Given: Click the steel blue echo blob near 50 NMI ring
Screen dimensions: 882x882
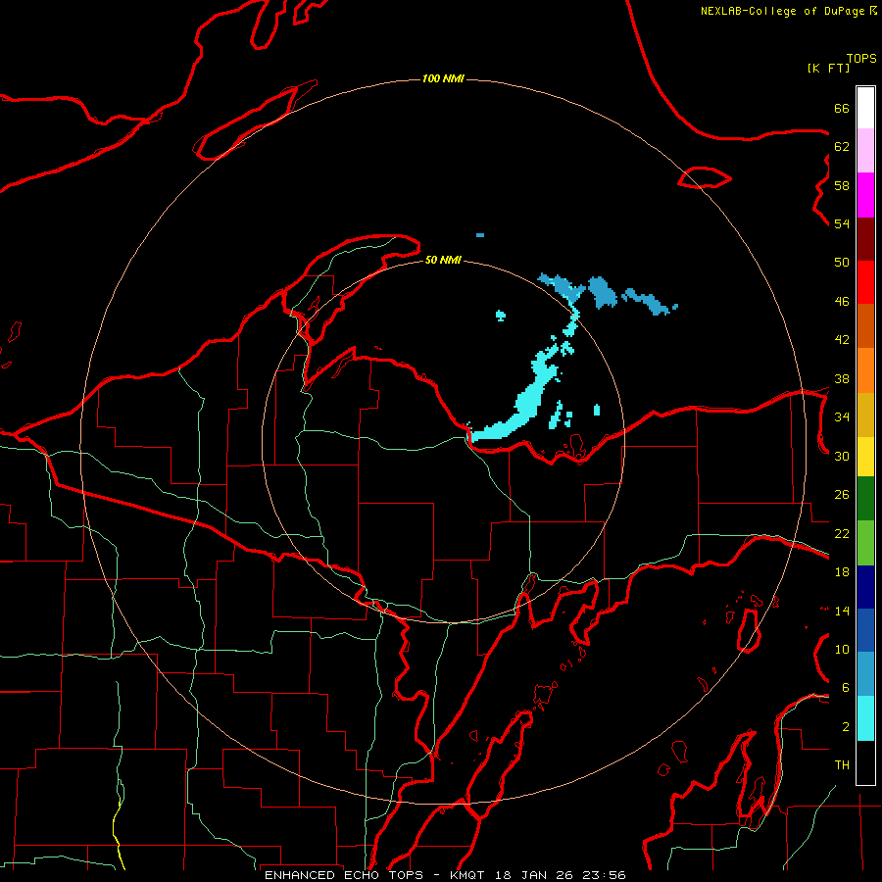Looking at the screenshot, I should coord(603,292).
